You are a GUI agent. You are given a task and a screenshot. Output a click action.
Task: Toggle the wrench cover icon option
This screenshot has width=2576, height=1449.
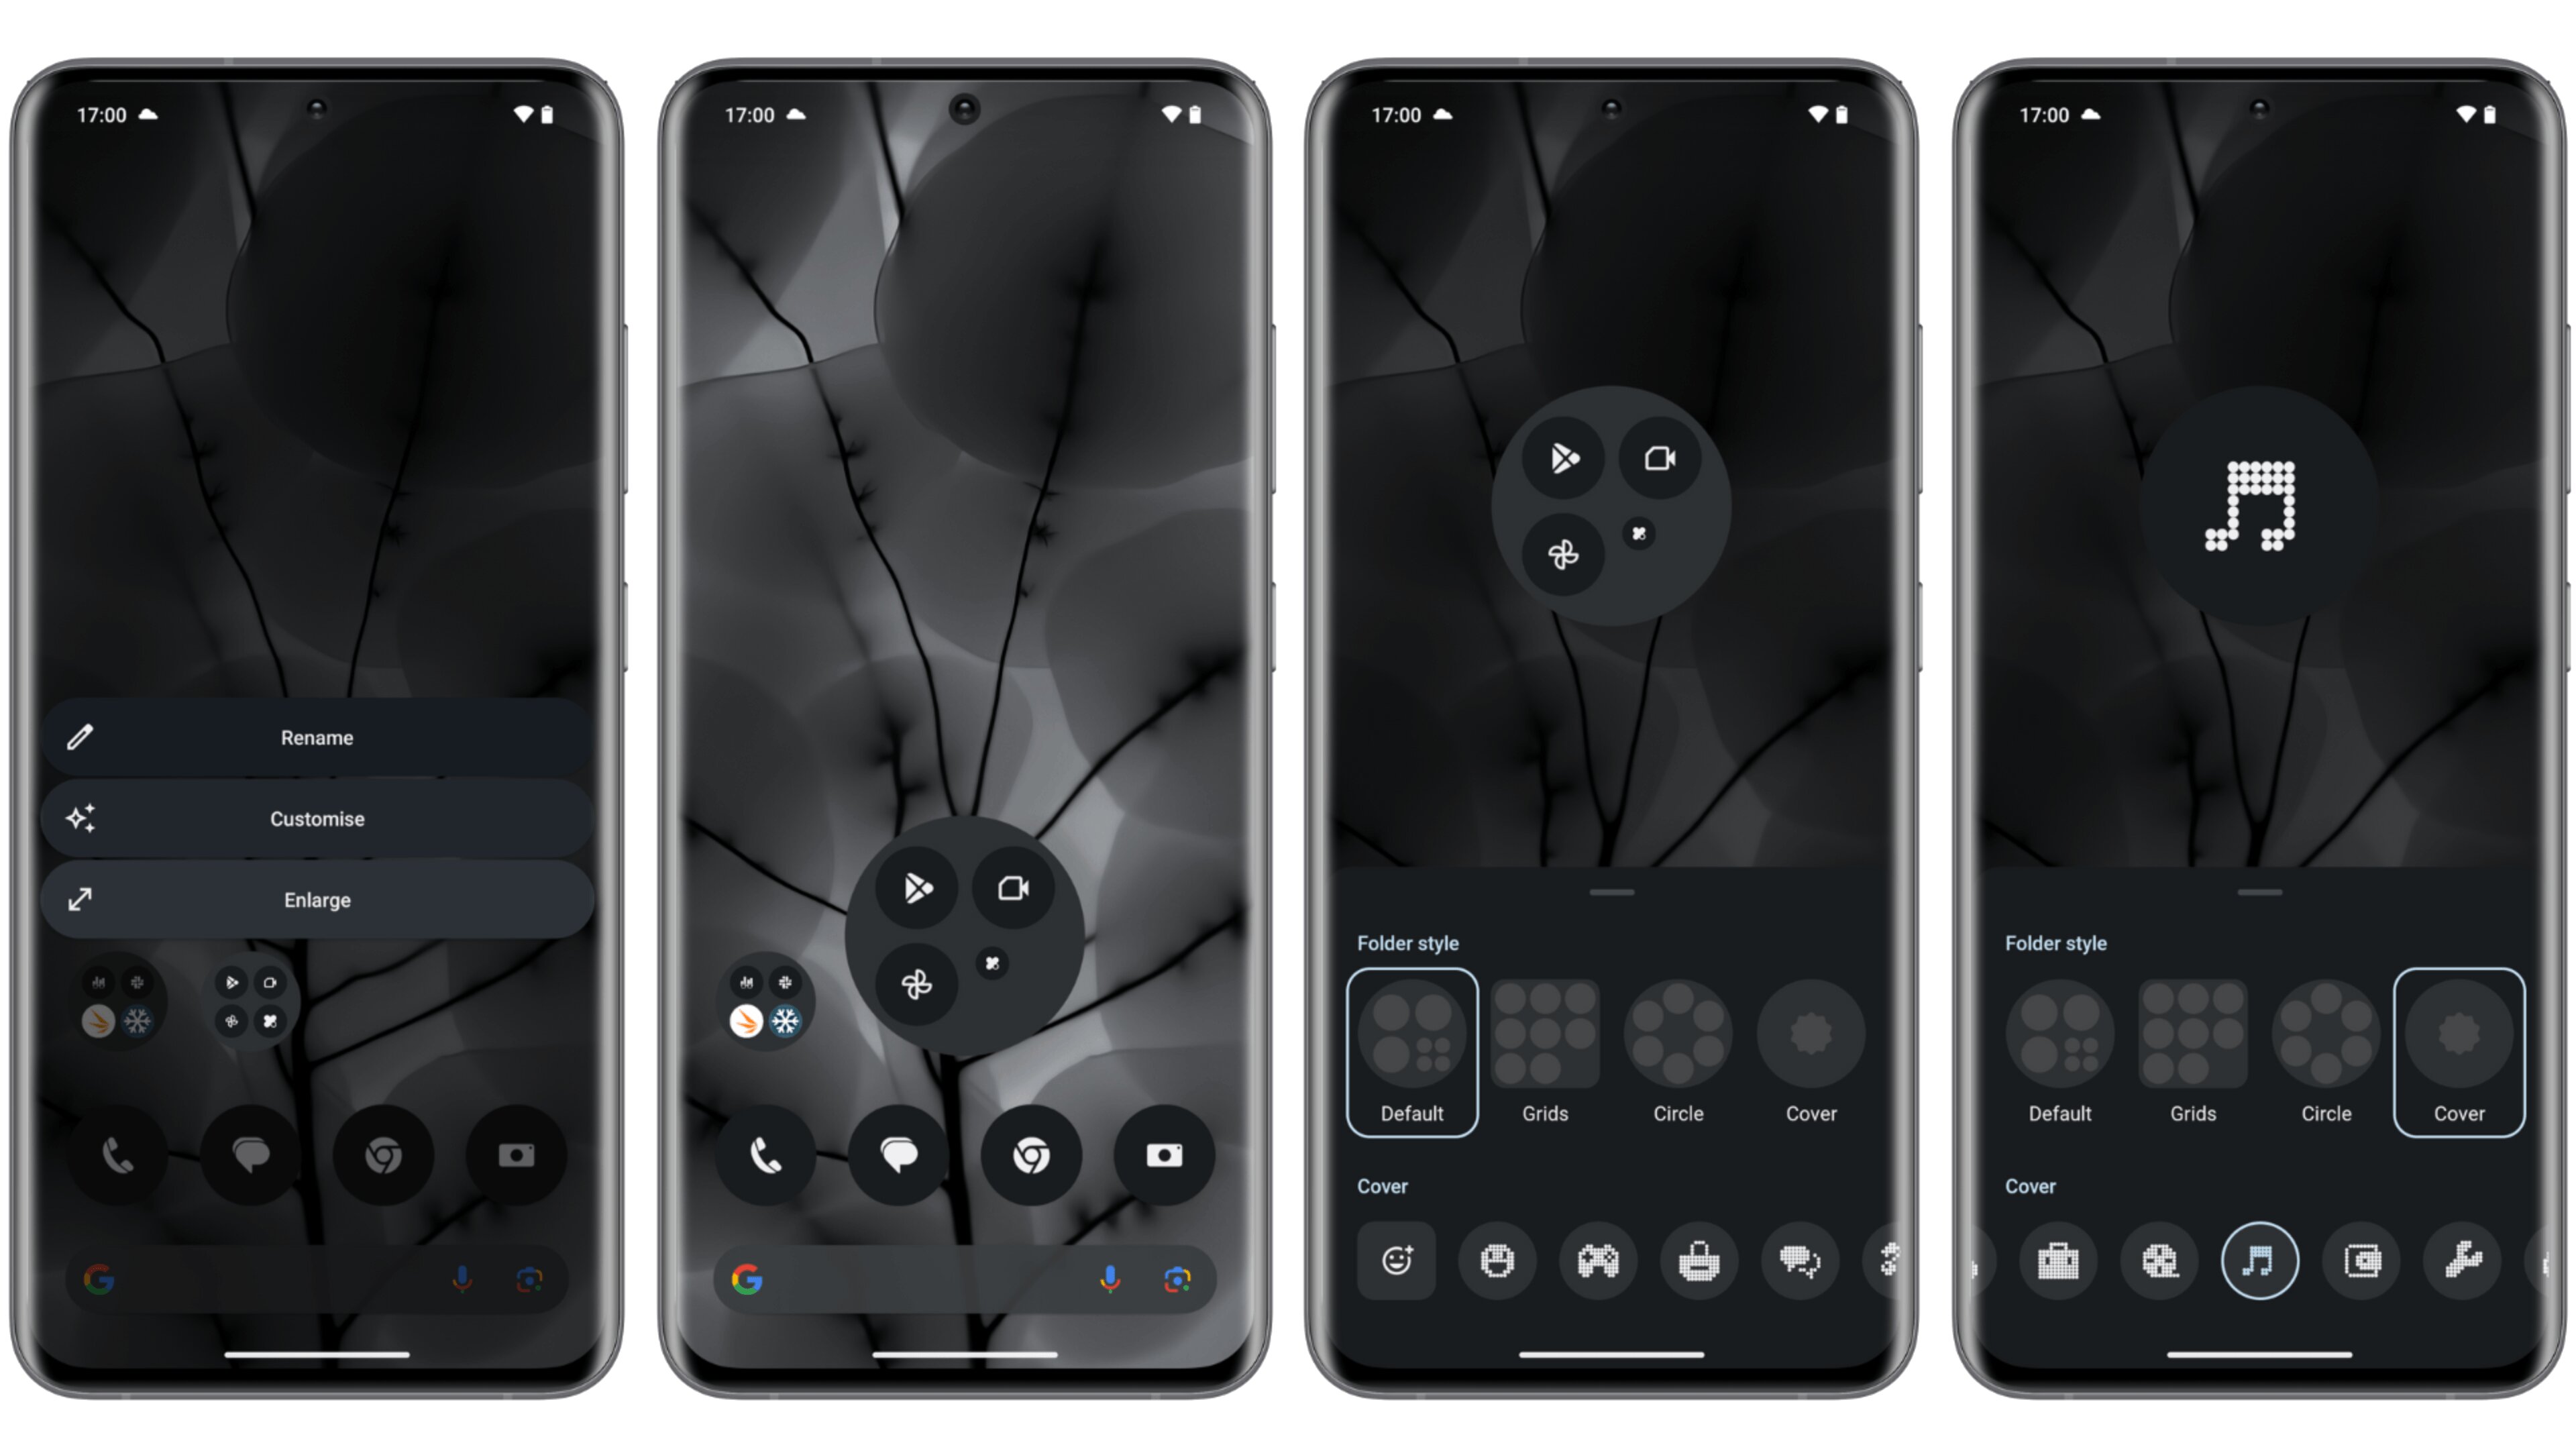click(x=2463, y=1261)
